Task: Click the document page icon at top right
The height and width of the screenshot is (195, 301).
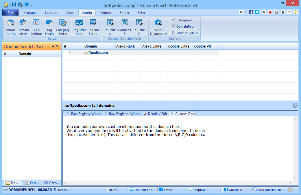Action: click(x=276, y=12)
